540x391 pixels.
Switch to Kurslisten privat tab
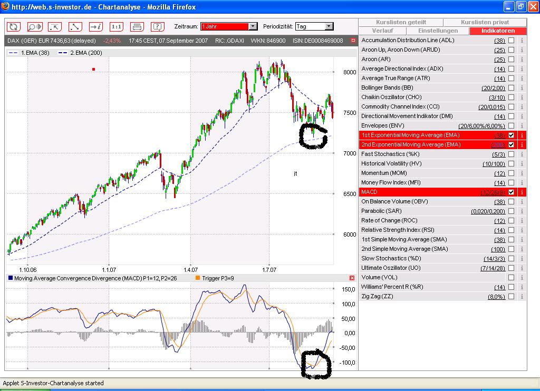[485, 22]
